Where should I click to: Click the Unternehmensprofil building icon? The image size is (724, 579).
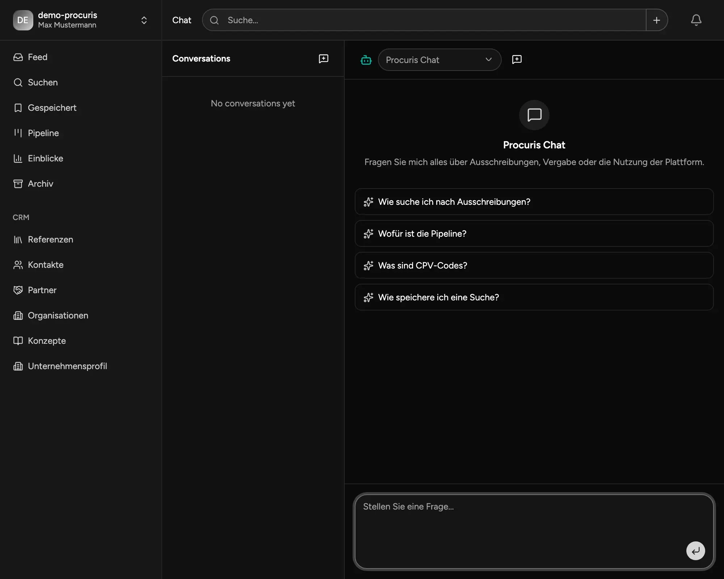point(18,366)
